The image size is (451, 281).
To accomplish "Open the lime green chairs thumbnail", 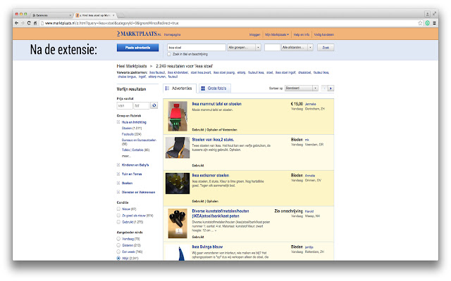I will pyautogui.click(x=178, y=183).
